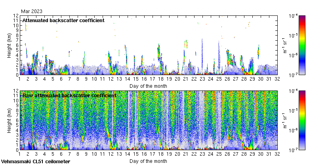Click the 5 km tick label on lower plot
The image size is (309, 166).
click(x=17, y=125)
